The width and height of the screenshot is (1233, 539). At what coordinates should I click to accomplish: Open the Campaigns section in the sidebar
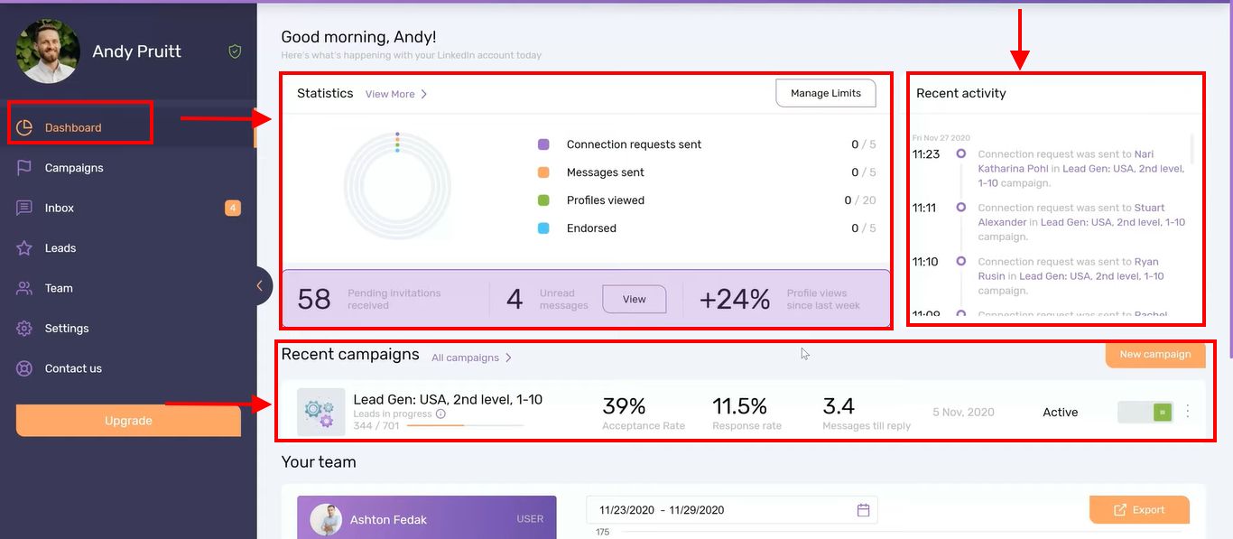pos(75,167)
